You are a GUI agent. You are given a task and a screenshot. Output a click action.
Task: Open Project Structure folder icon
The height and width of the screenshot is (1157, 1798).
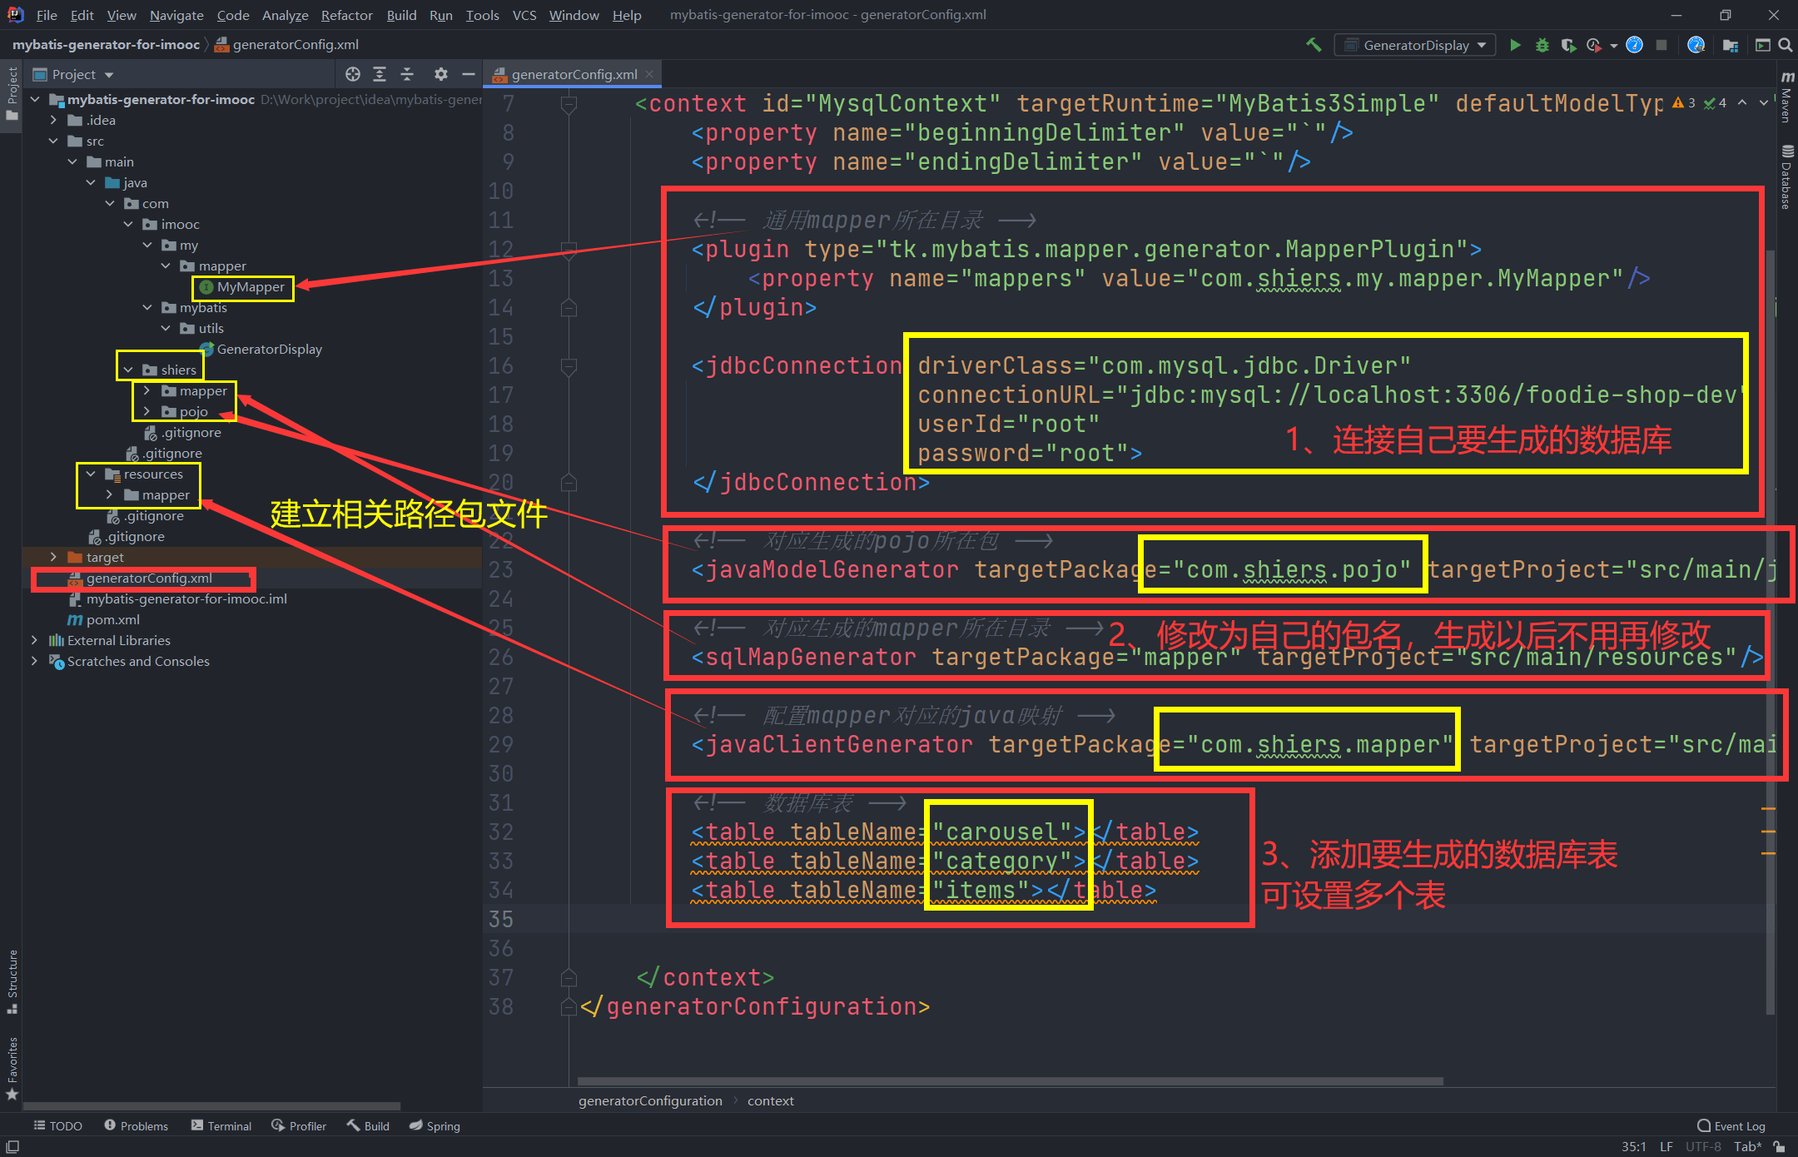point(1731,45)
